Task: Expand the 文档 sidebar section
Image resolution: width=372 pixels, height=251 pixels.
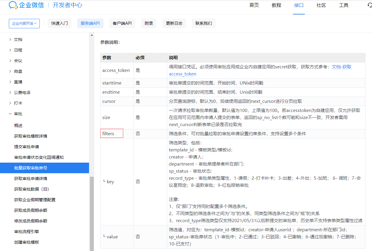Action: 17,39
